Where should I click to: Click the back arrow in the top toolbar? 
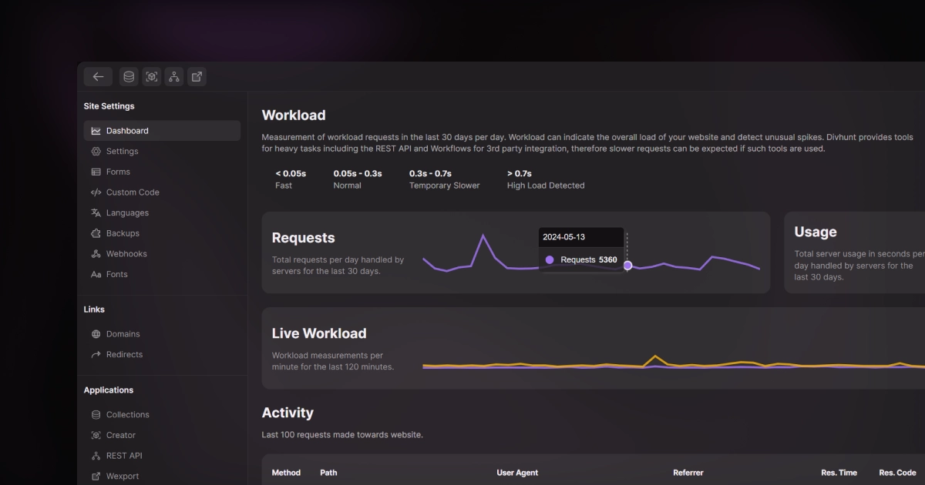tap(97, 76)
